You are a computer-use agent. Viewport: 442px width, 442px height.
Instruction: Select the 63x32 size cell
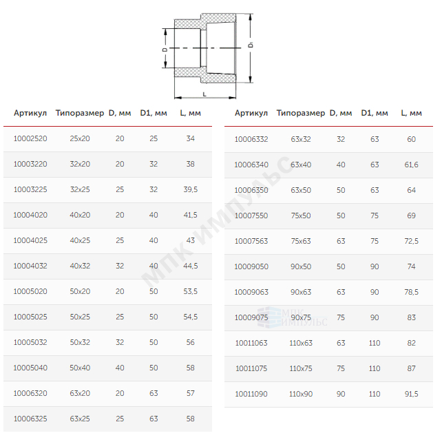tap(301, 139)
